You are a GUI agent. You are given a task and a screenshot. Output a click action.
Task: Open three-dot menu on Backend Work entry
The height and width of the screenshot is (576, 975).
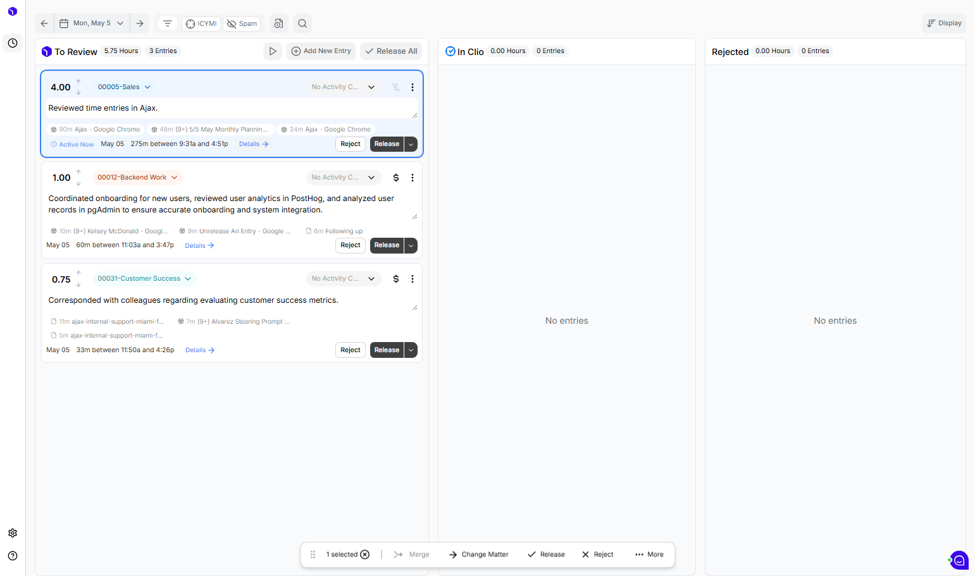point(413,178)
